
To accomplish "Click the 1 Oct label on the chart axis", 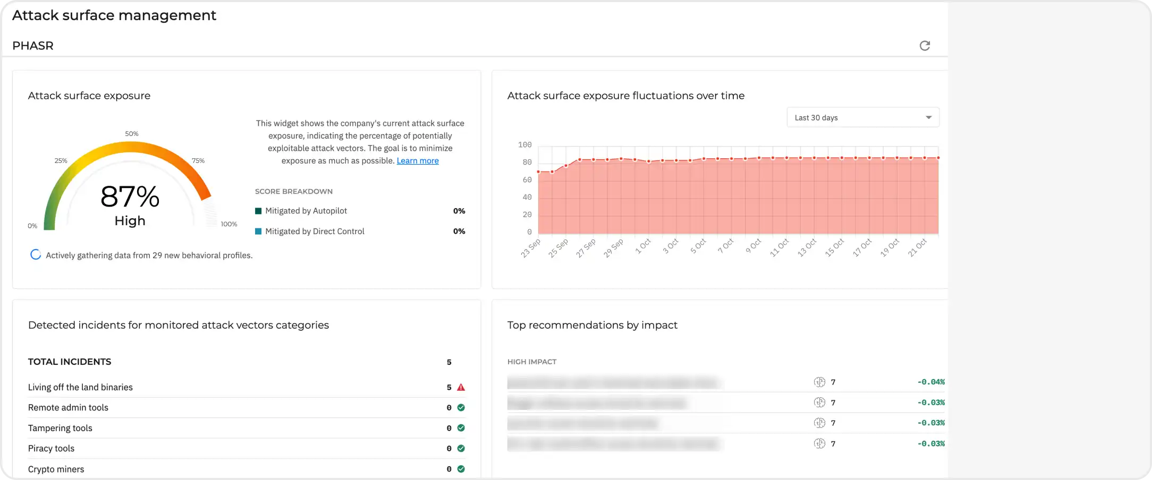I will click(x=643, y=246).
